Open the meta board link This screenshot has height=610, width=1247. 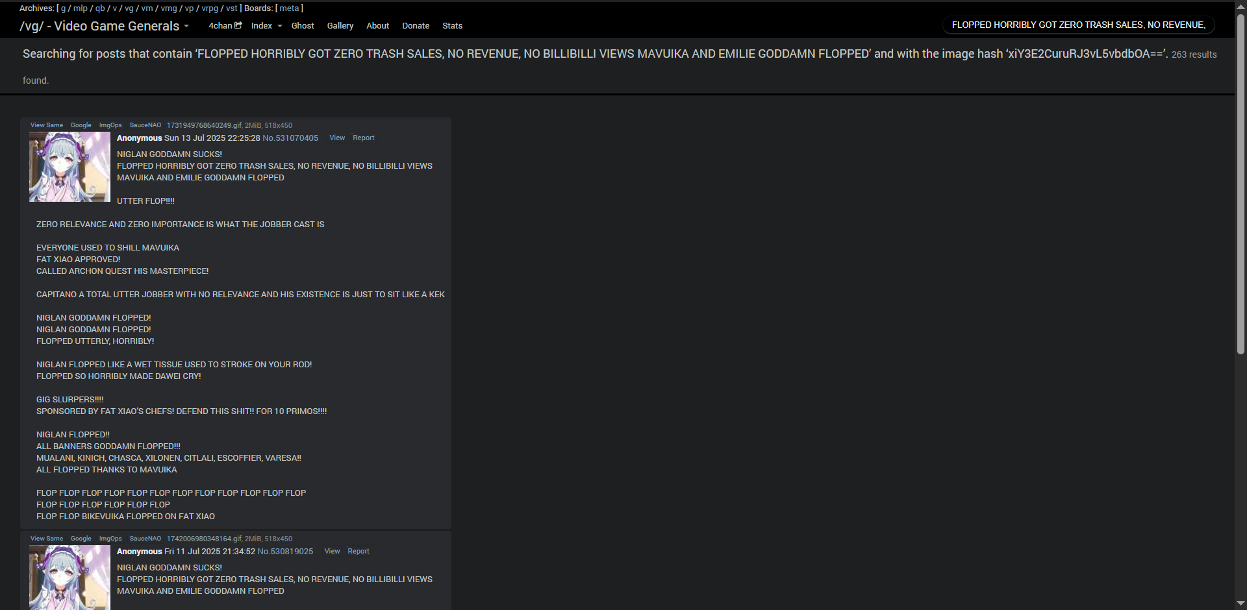click(289, 8)
